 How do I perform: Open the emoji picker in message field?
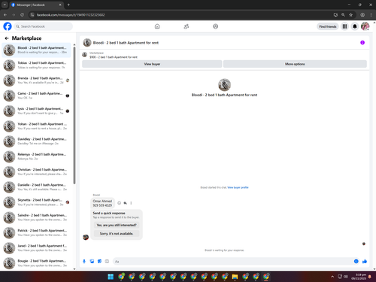[356, 261]
